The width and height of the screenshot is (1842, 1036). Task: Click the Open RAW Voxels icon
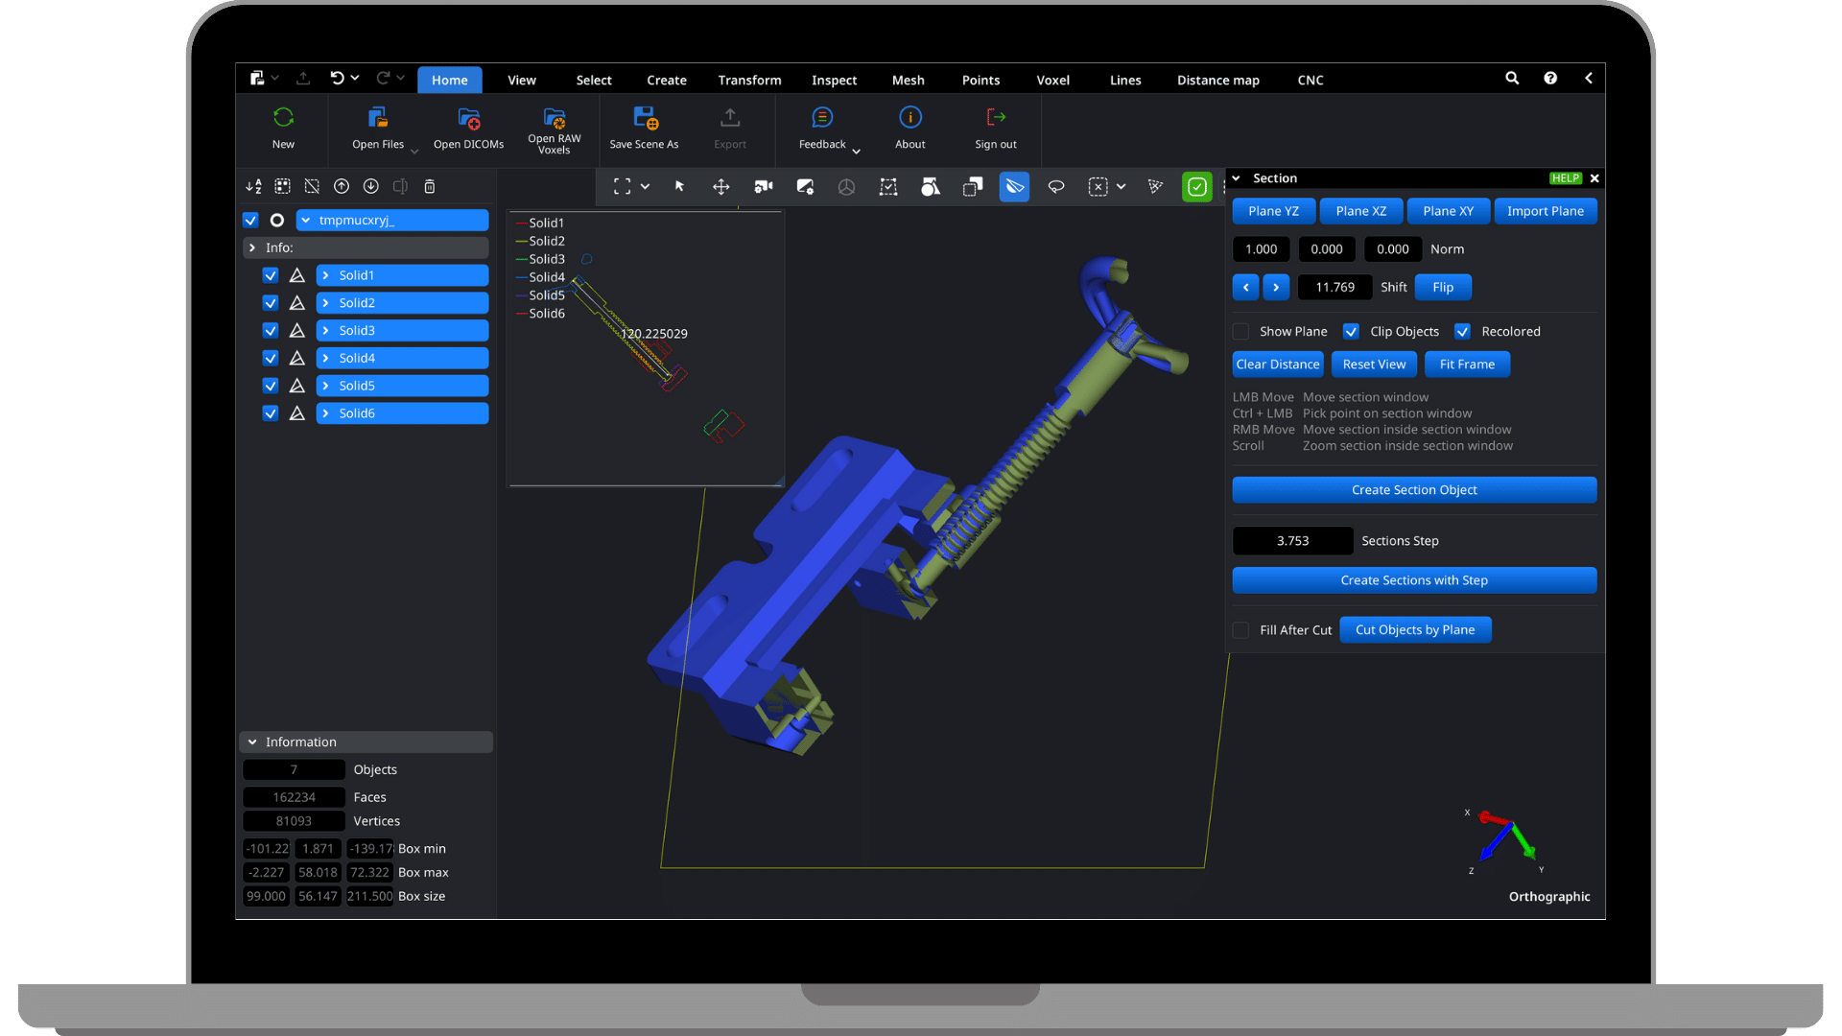click(555, 119)
